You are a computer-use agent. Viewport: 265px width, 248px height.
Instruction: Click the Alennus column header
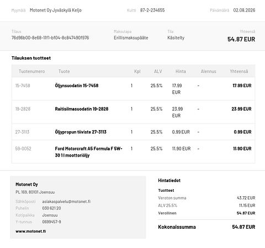click(x=208, y=71)
